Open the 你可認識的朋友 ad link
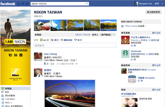 pos(129,94)
